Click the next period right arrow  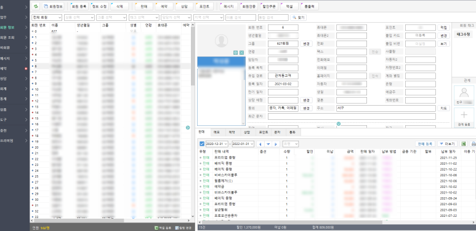[x=276, y=144]
